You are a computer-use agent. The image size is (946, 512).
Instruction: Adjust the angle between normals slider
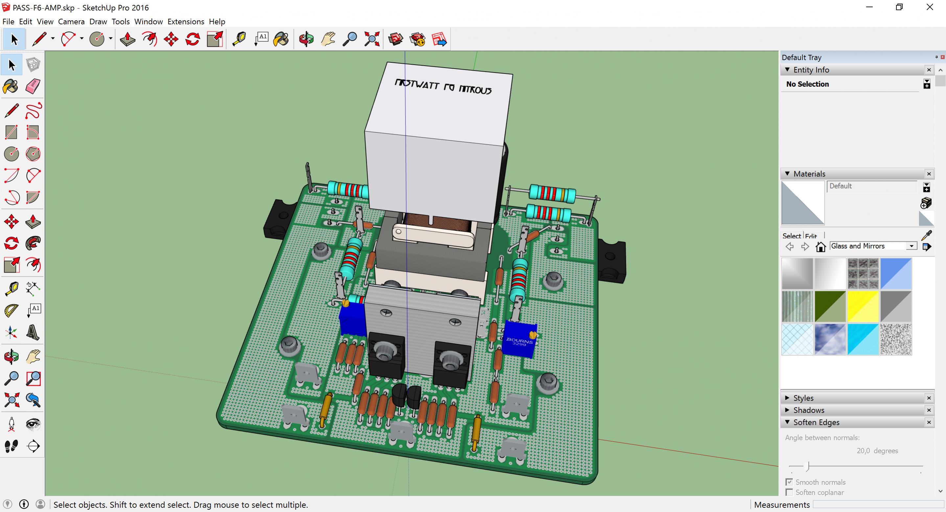pyautogui.click(x=808, y=466)
